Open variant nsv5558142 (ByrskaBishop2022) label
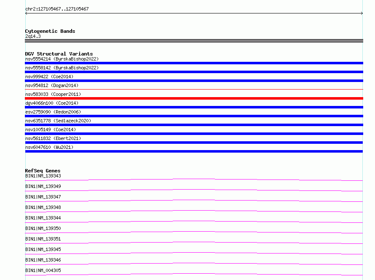Screen dimensions: 375x280 coord(62,68)
